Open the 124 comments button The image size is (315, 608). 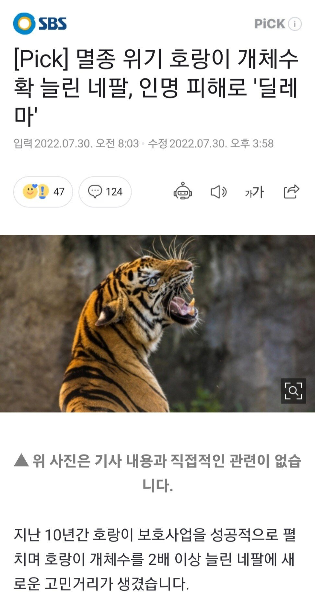pos(105,192)
